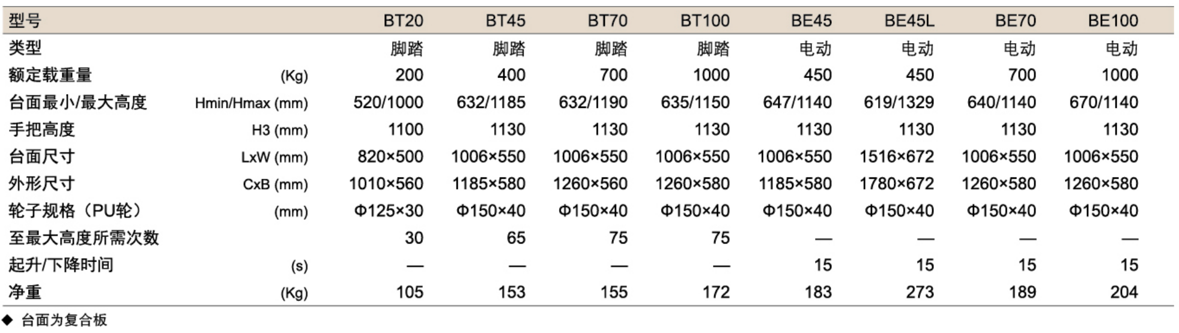Image resolution: width=1179 pixels, height=333 pixels.
Task: Click the 手把高度 row label
Action: 41,130
